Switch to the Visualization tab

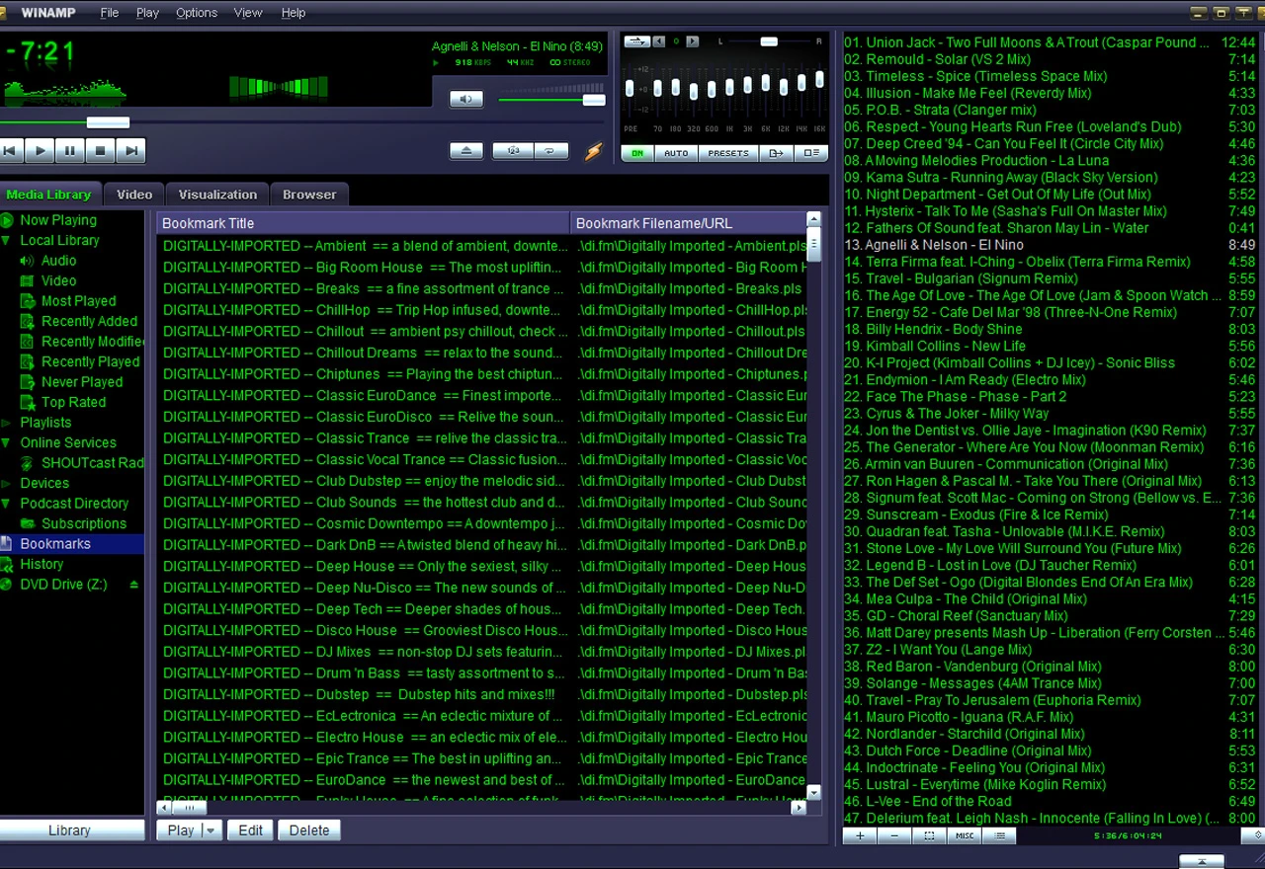pyautogui.click(x=217, y=195)
